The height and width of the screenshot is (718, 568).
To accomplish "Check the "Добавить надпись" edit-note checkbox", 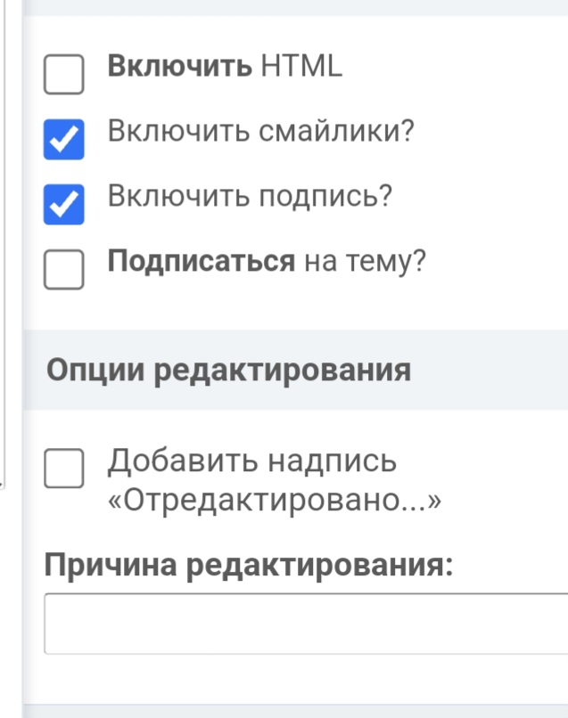I will coord(63,469).
